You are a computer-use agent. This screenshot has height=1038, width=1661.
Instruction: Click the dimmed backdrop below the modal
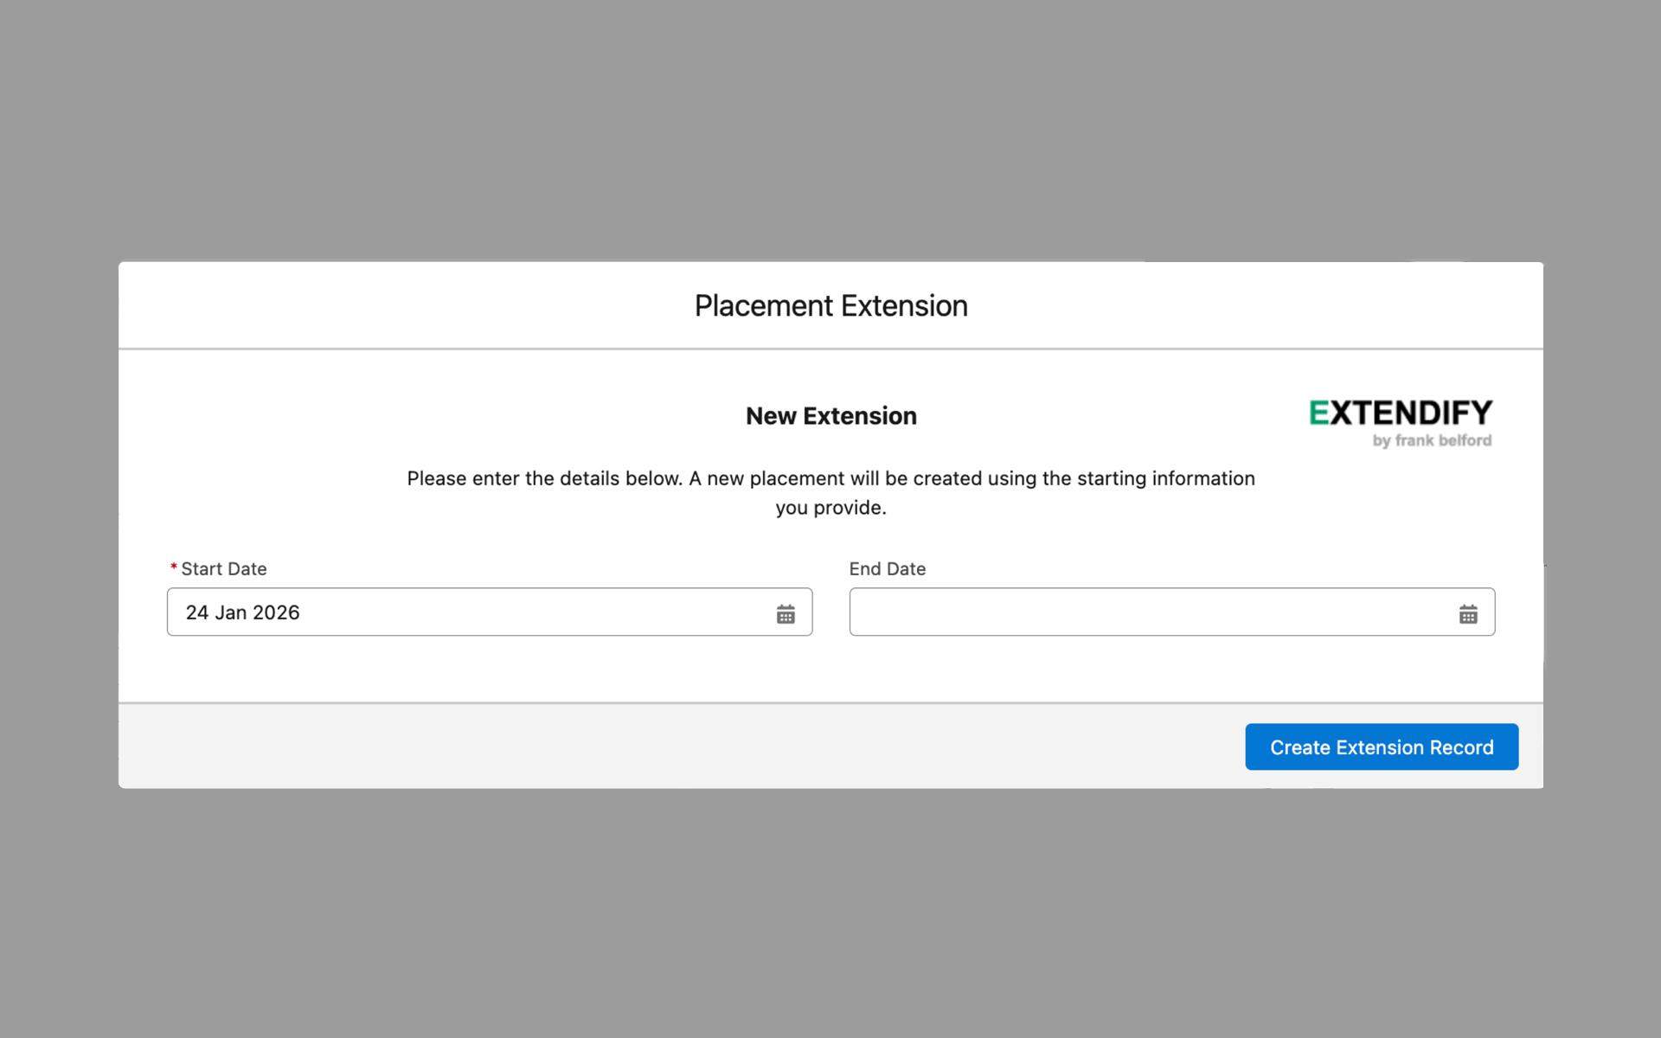pyautogui.click(x=830, y=908)
